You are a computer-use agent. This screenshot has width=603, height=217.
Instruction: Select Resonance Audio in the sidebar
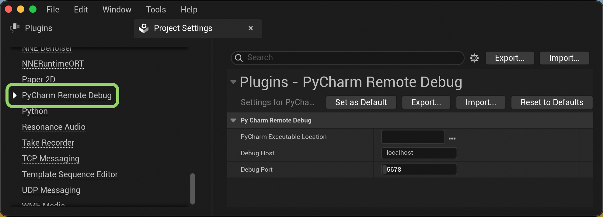point(54,127)
